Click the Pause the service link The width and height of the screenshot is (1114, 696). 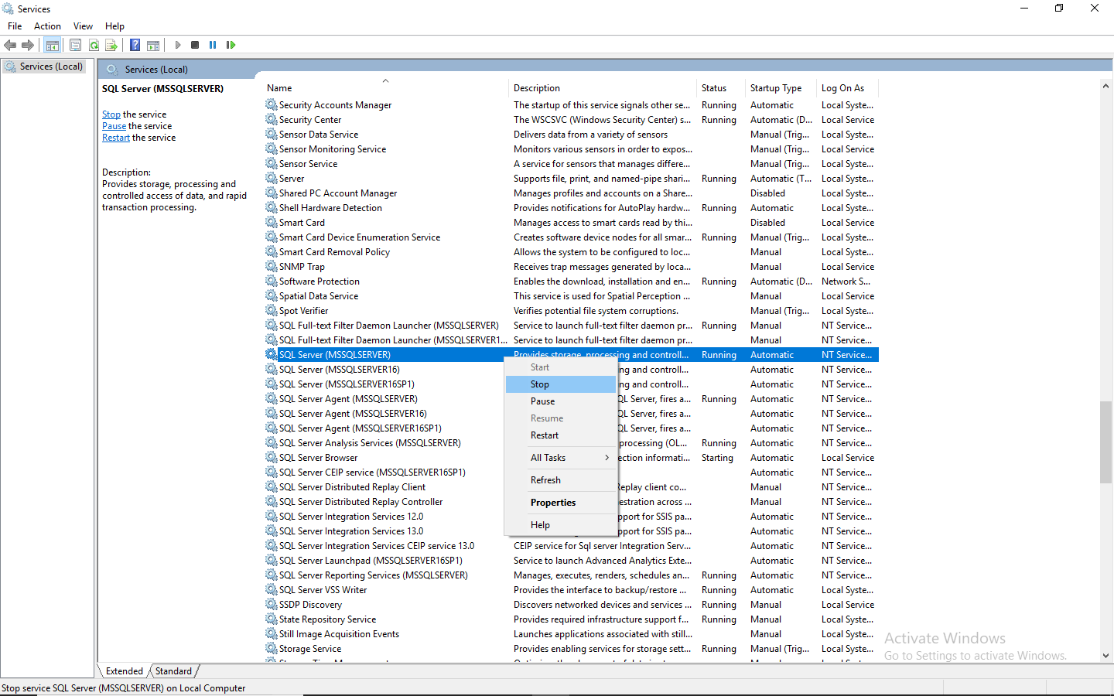[x=114, y=126]
